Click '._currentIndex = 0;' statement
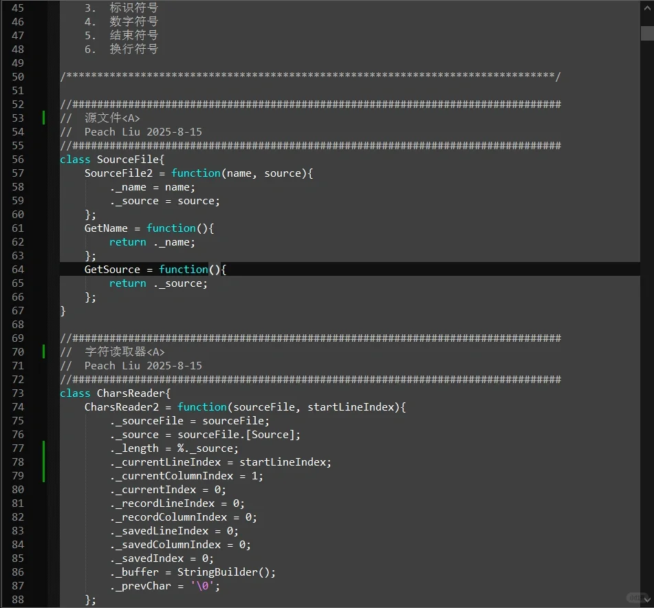The height and width of the screenshot is (608, 654). [168, 490]
